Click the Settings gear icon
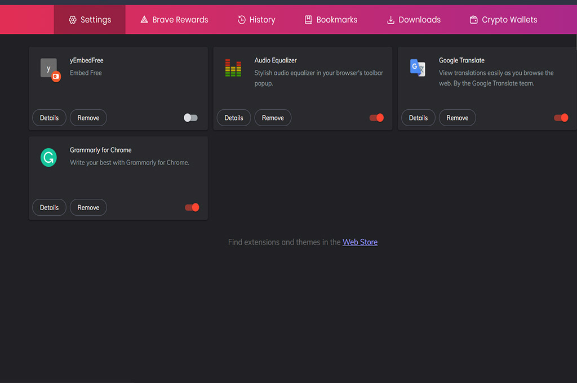577x383 pixels. [72, 20]
